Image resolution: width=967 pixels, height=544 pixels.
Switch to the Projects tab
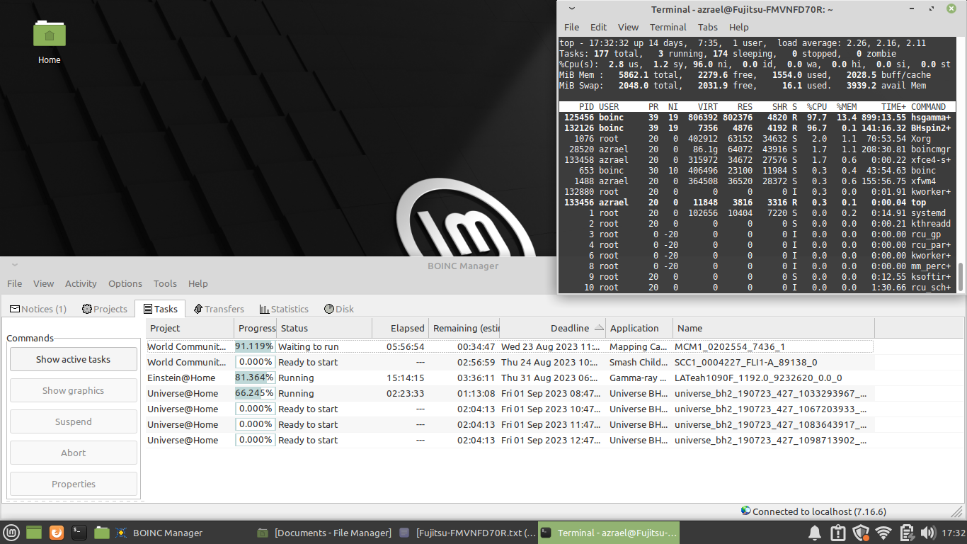click(105, 309)
